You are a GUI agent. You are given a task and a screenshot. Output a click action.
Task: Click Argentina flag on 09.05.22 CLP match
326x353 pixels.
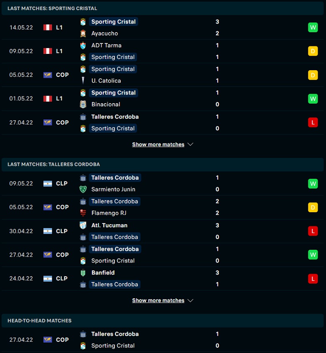pos(48,184)
